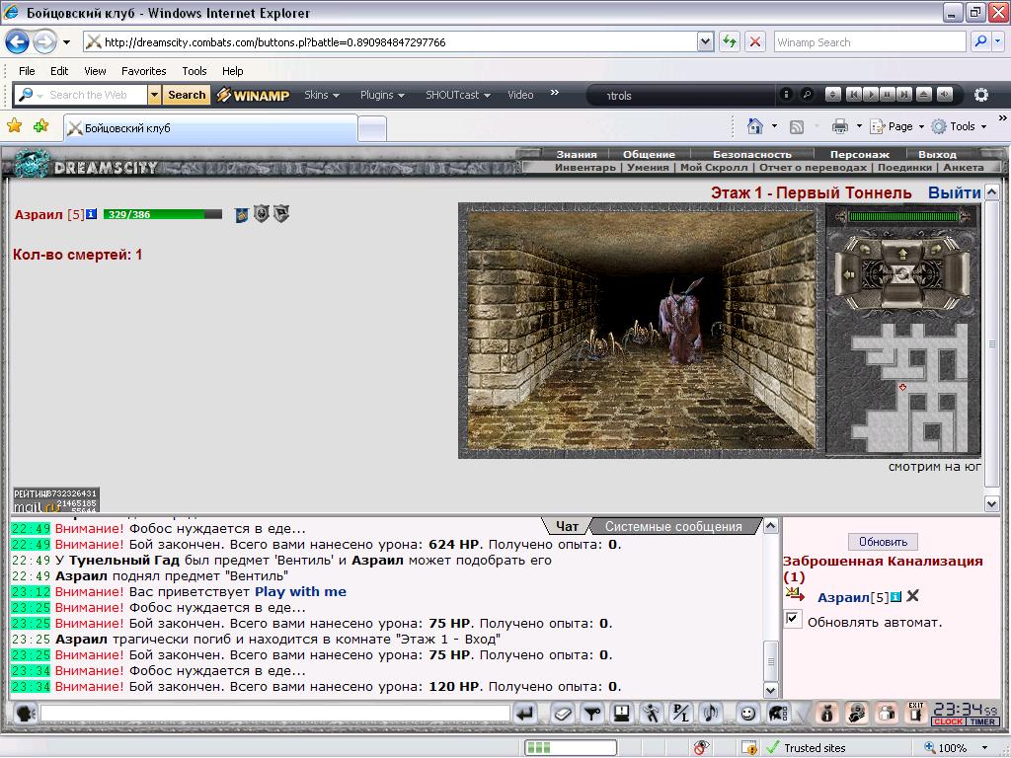Click the strafe-left arrow on the navigation pad
This screenshot has height=758, width=1011.
[x=848, y=274]
